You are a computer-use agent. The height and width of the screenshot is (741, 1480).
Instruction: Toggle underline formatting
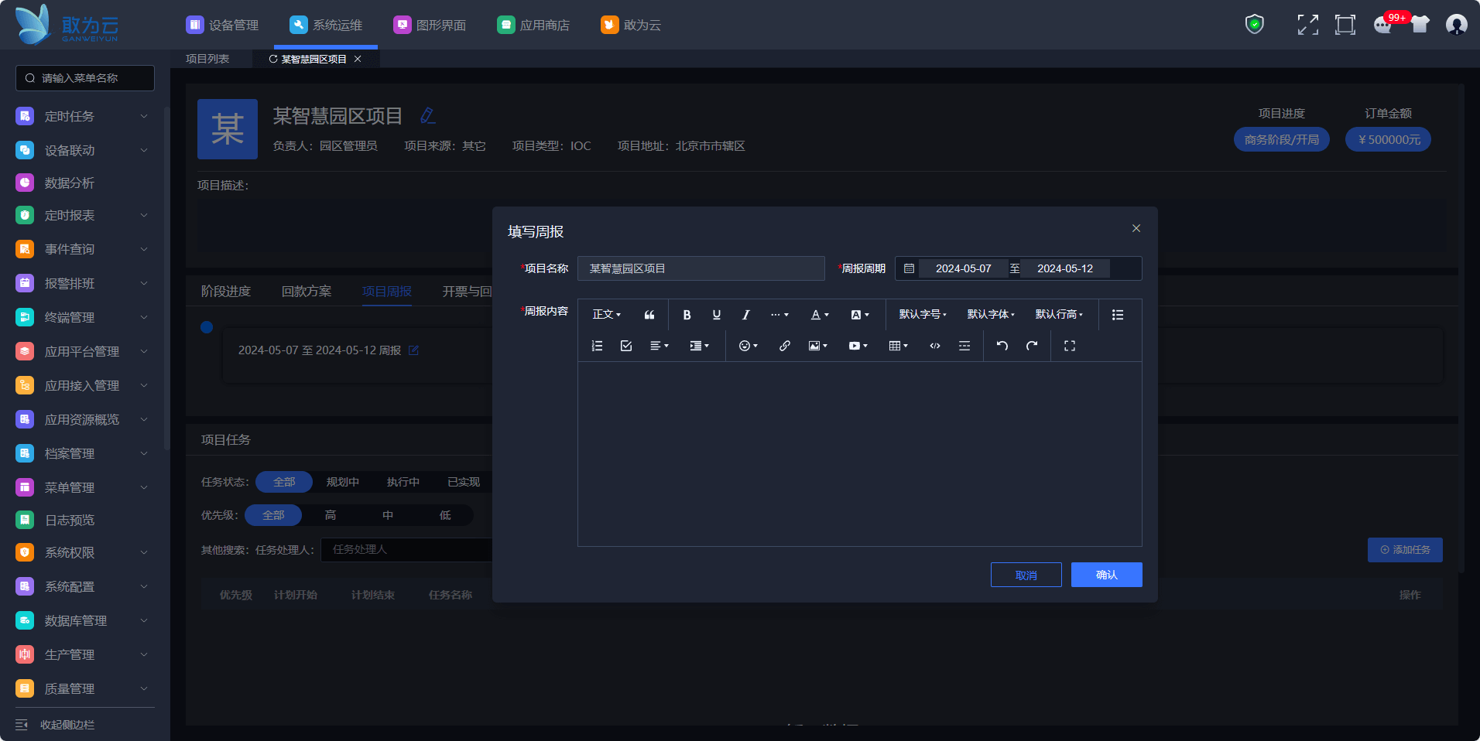[x=717, y=315]
